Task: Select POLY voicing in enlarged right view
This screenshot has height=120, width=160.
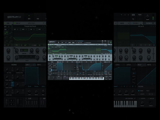Action: click(148, 91)
